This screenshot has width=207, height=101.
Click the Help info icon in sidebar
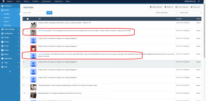(2, 67)
